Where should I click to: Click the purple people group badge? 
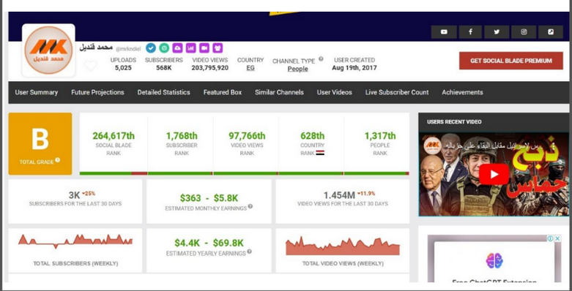(x=218, y=48)
